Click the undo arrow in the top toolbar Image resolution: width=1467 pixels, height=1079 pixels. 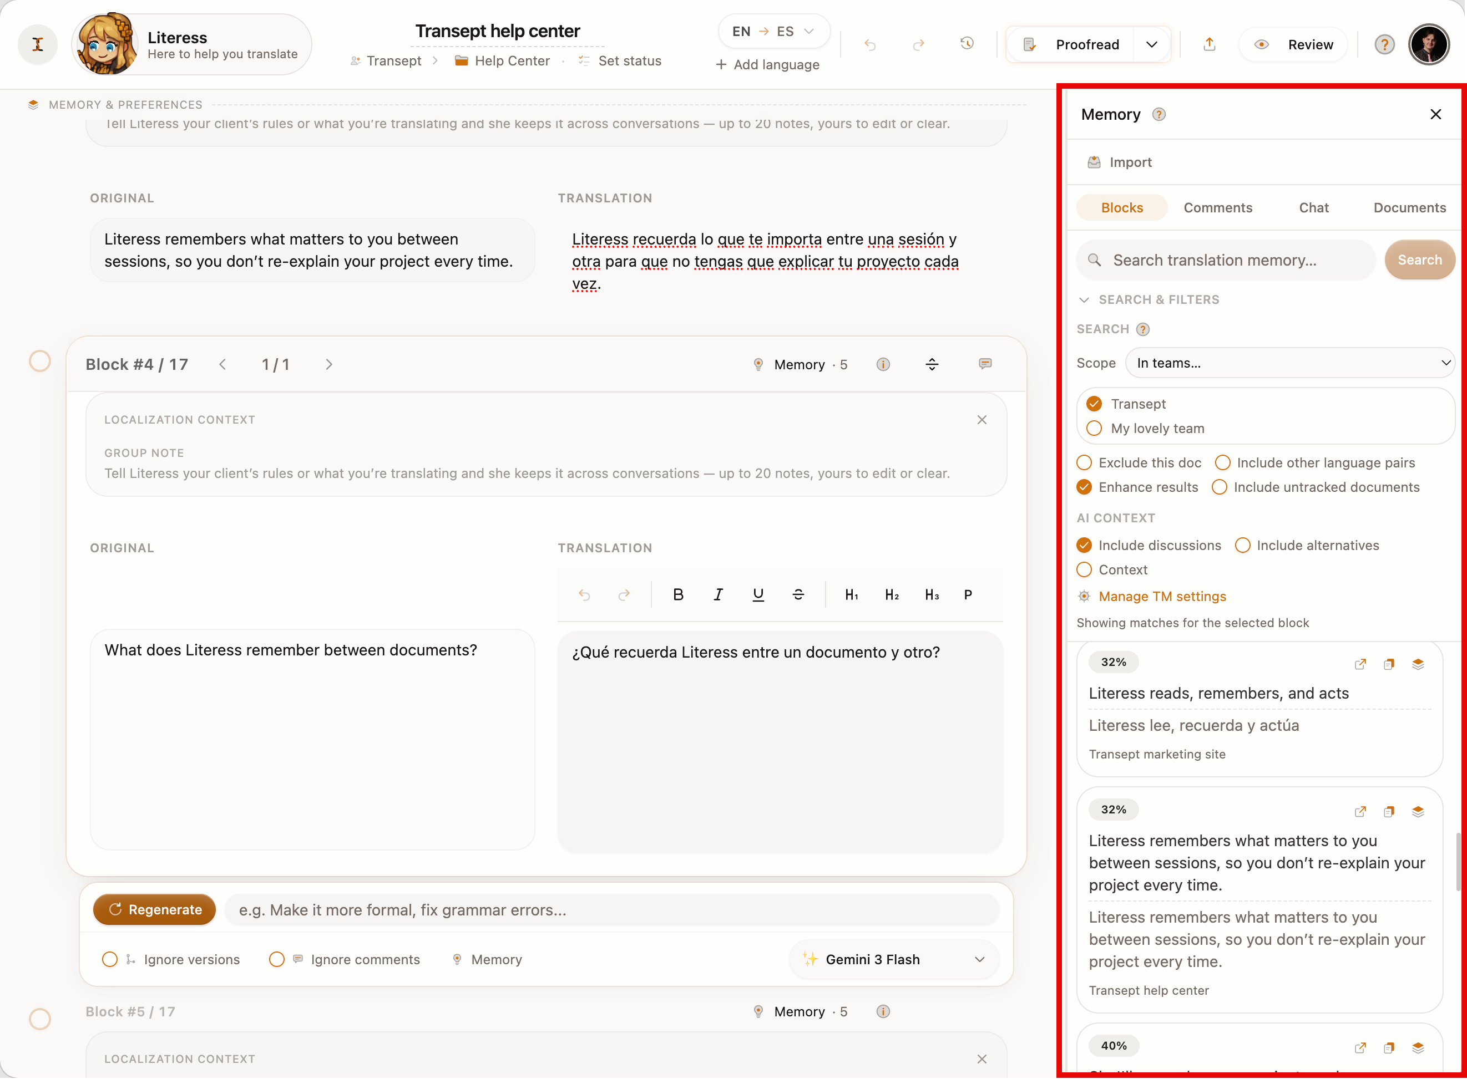click(x=870, y=44)
